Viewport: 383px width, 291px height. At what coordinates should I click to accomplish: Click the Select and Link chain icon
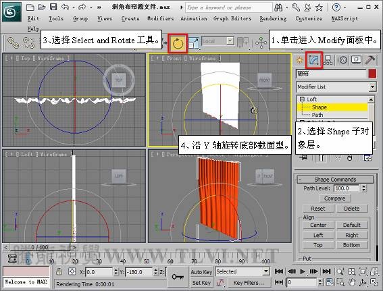pos(13,43)
